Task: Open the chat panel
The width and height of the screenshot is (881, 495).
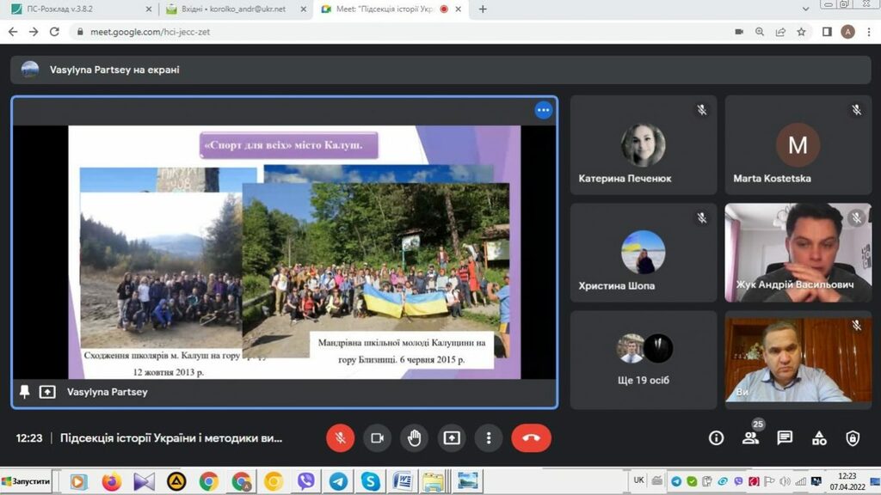Action: (x=785, y=438)
